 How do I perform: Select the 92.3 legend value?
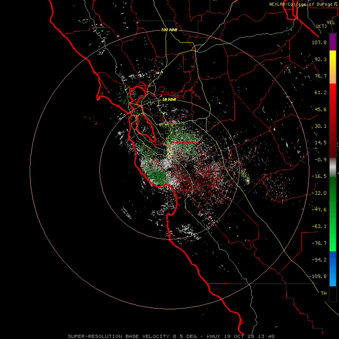321,59
